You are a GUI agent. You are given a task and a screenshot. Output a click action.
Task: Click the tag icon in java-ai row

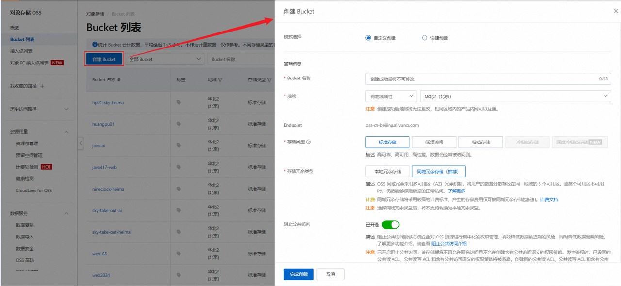click(x=179, y=146)
